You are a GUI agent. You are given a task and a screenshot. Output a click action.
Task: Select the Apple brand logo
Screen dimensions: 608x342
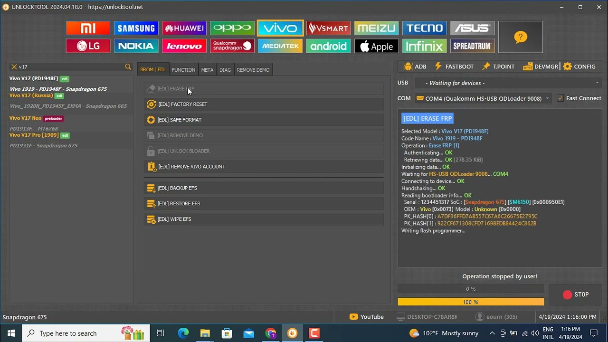pyautogui.click(x=376, y=46)
